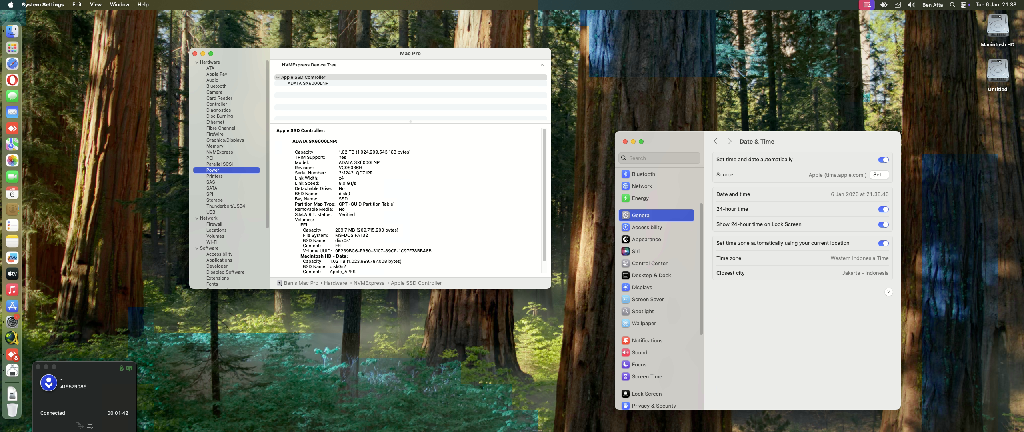Open Appearance settings
The height and width of the screenshot is (432, 1024).
point(656,239)
